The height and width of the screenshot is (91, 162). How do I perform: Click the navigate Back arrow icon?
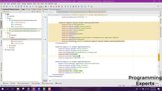tap(30, 6)
